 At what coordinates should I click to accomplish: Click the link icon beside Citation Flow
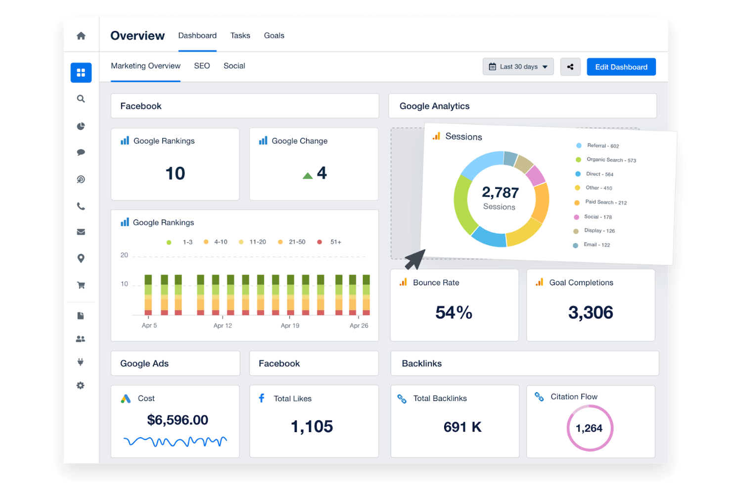click(x=540, y=397)
